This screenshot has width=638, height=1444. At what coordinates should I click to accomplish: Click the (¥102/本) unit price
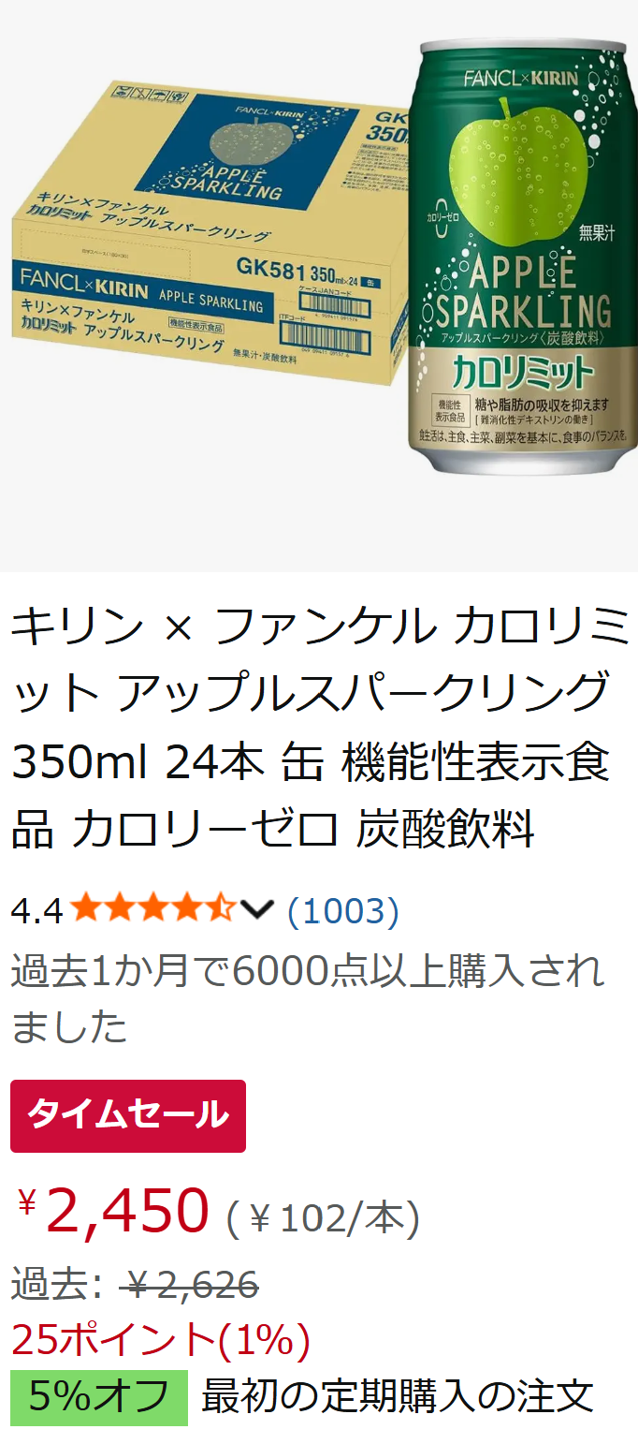pyautogui.click(x=323, y=1218)
